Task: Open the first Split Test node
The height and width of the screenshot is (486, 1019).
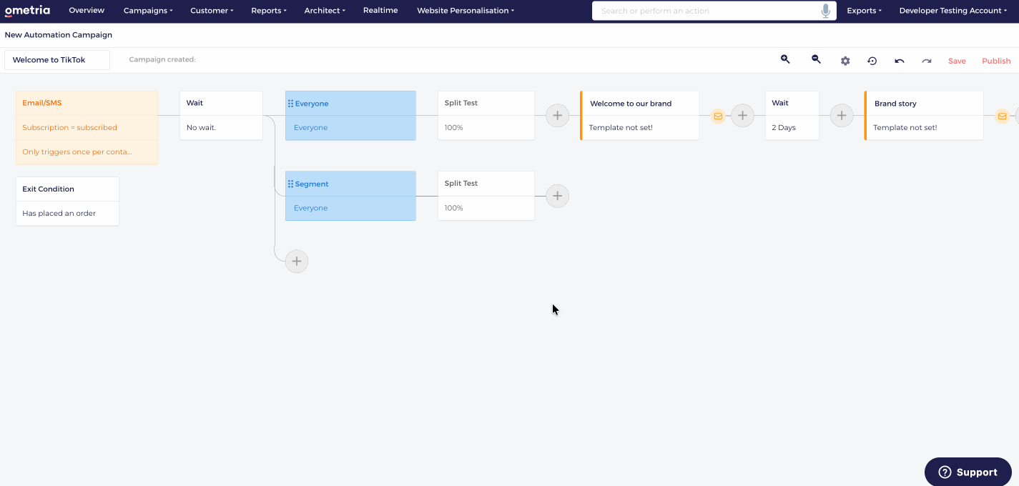Action: click(486, 115)
